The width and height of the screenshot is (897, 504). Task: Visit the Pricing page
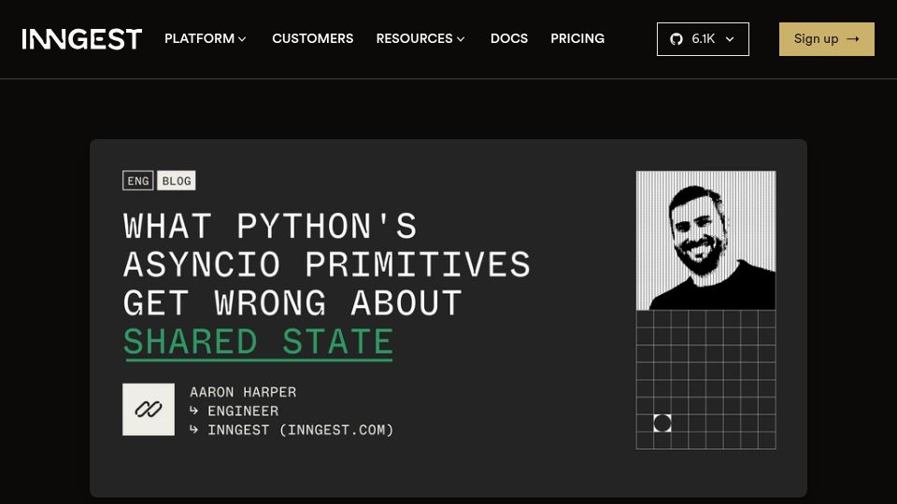(577, 39)
